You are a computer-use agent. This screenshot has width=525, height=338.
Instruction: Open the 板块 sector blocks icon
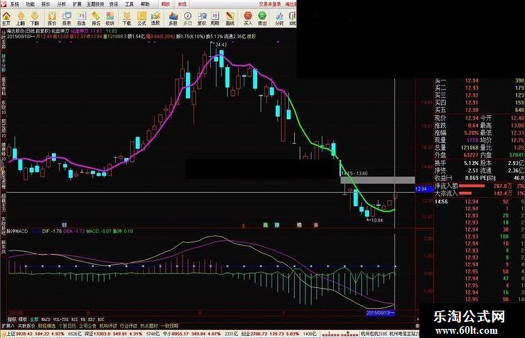[110, 19]
